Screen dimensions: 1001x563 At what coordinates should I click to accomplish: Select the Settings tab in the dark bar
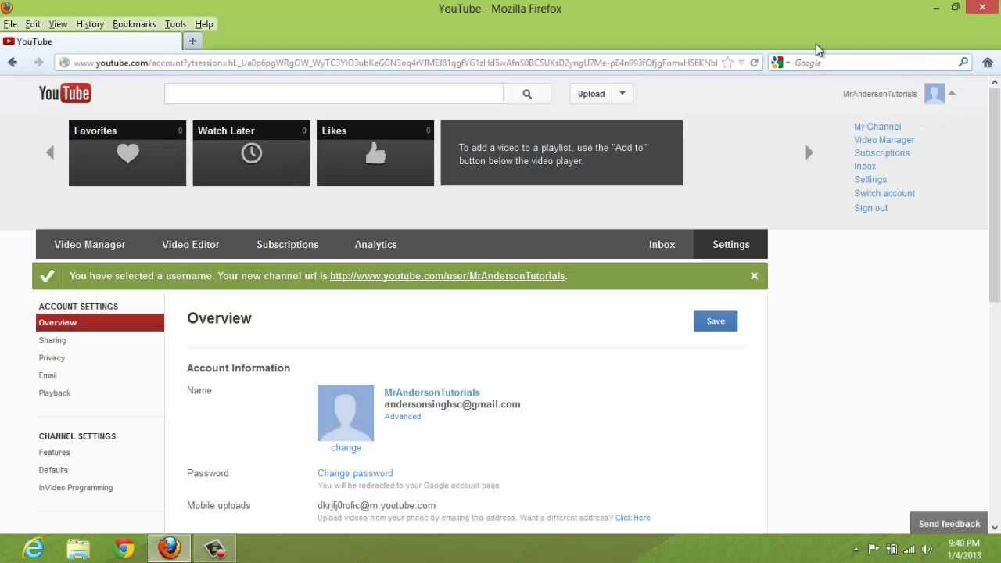[x=730, y=245]
